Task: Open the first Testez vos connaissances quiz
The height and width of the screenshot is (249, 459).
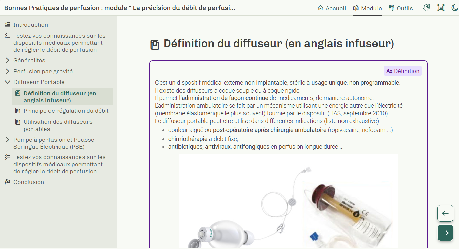Action: click(x=55, y=43)
